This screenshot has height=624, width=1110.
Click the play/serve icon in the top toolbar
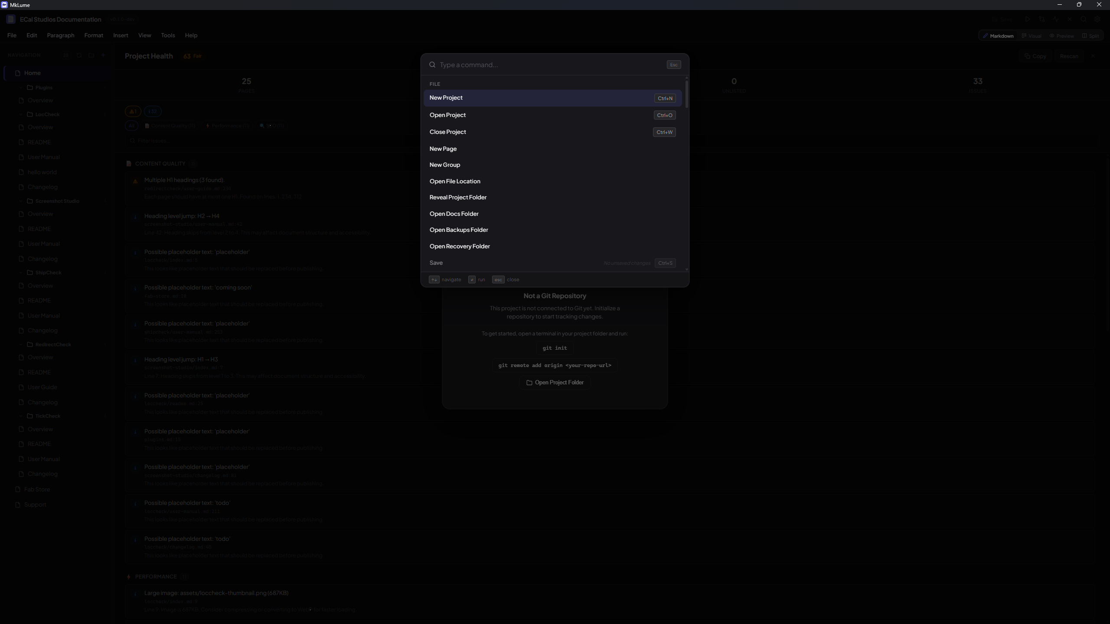tap(1028, 19)
